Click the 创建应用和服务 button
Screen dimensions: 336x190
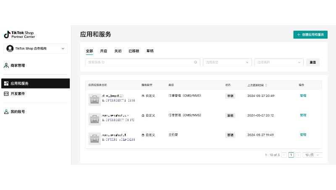pos(310,34)
